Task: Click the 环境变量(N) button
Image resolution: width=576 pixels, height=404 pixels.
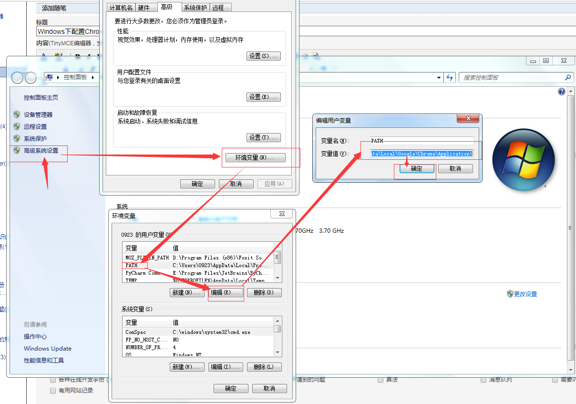Action: coord(255,157)
